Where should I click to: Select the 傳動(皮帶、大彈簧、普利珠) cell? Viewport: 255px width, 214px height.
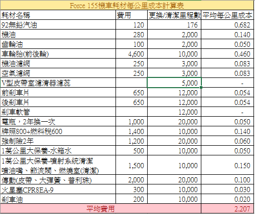(58, 179)
